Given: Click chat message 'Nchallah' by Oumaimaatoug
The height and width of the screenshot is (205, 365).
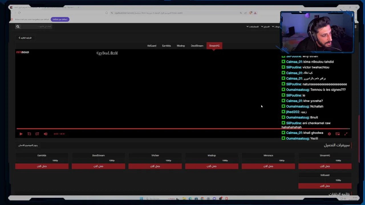Looking at the screenshot, I should 317,106.
